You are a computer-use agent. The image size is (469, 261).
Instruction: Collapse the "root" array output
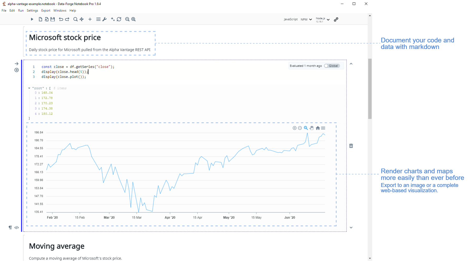tap(29, 88)
